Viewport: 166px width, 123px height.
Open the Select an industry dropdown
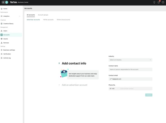130,60
